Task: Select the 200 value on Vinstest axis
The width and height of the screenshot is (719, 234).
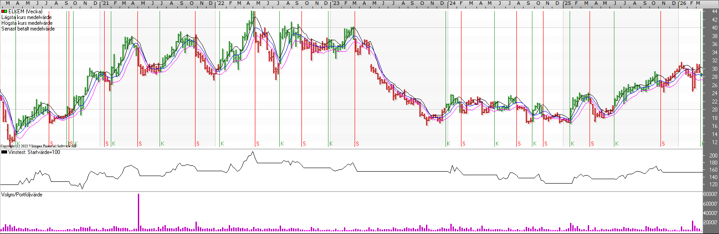Action: pos(713,156)
